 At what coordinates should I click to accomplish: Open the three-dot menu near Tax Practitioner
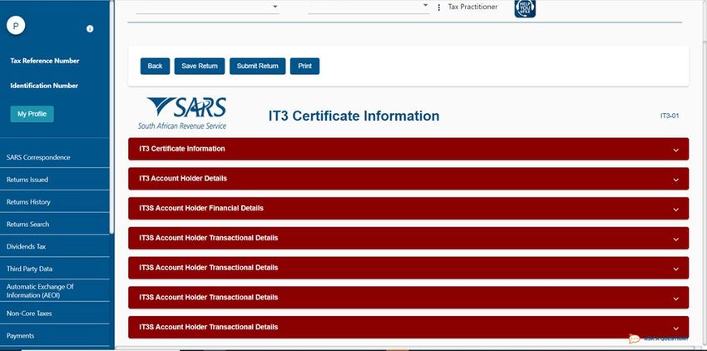tap(438, 7)
